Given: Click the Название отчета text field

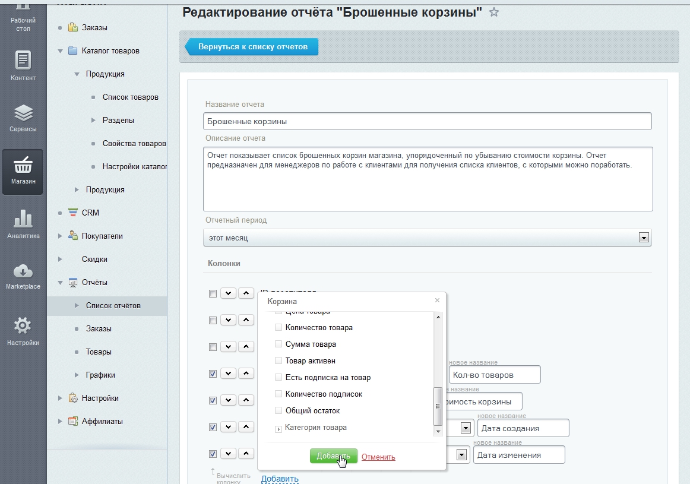Looking at the screenshot, I should [x=427, y=121].
